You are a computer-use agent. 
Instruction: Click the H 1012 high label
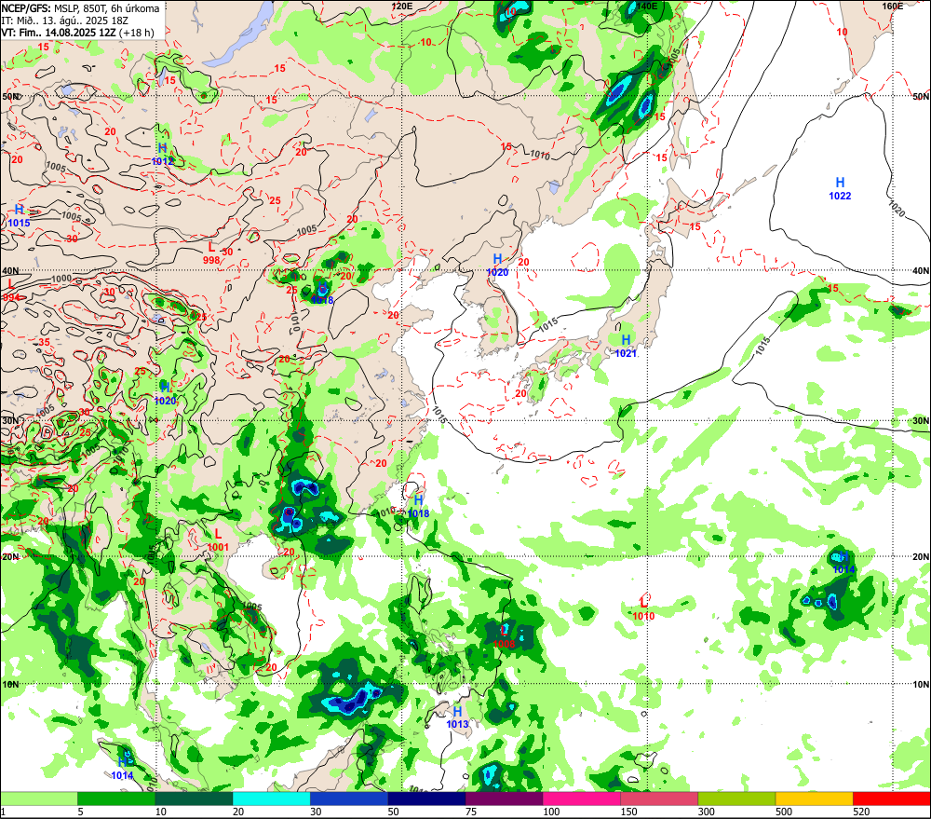tap(163, 154)
